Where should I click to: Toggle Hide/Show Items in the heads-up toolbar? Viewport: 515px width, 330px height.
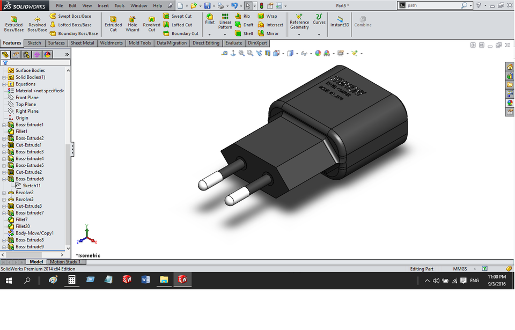(304, 54)
